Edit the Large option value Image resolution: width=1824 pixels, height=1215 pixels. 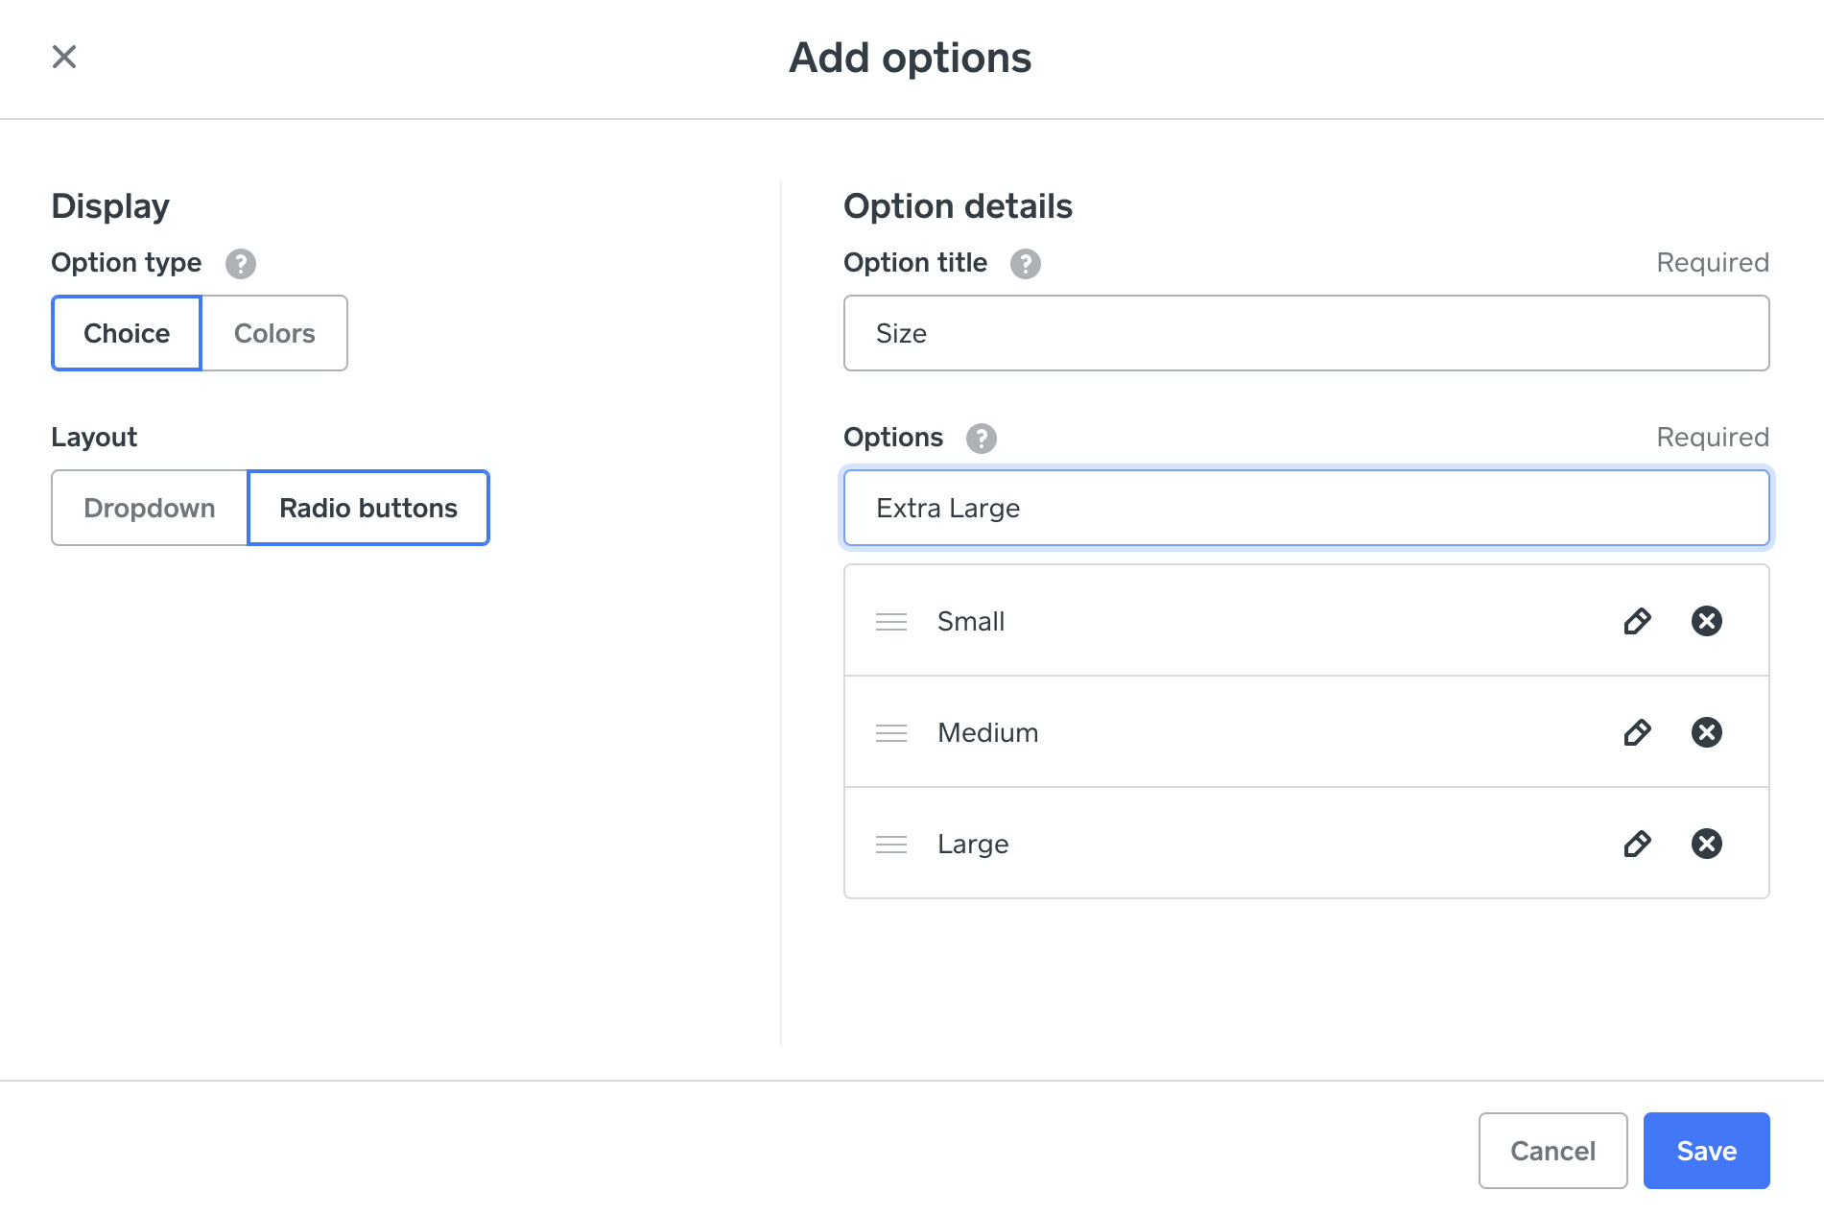pos(1638,844)
